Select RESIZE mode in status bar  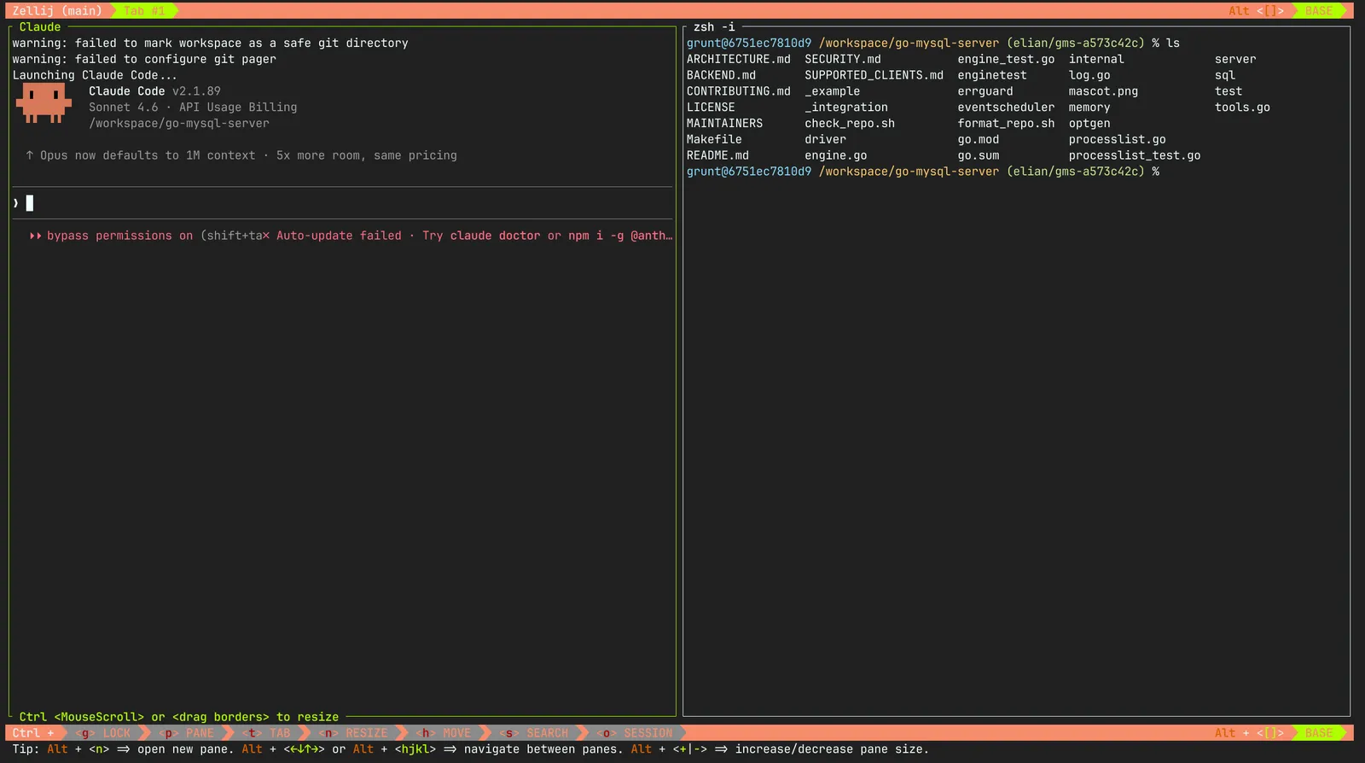click(x=353, y=733)
